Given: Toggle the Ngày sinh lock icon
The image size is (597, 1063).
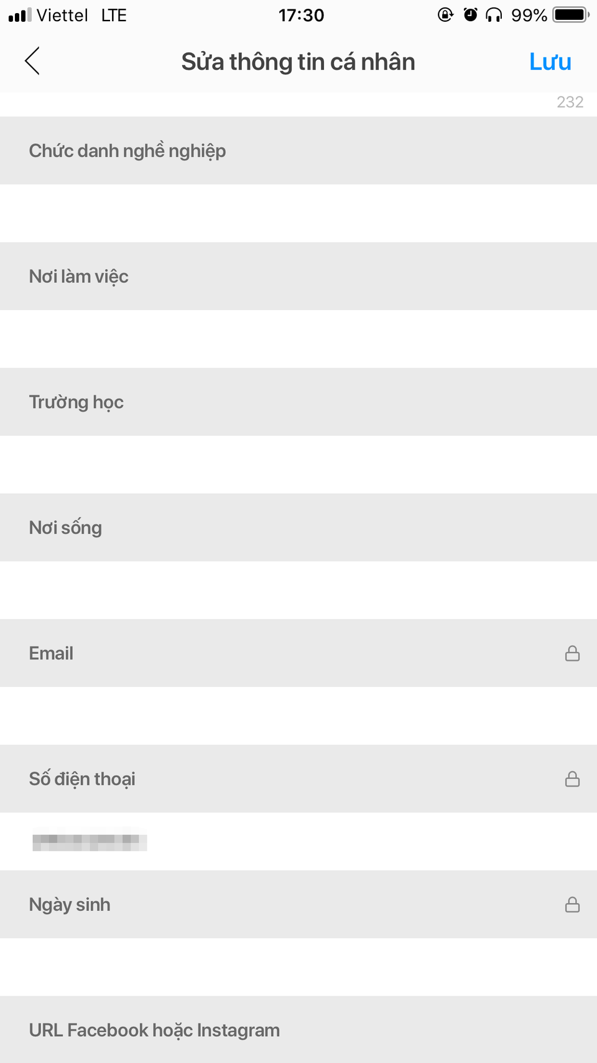Looking at the screenshot, I should (x=572, y=905).
